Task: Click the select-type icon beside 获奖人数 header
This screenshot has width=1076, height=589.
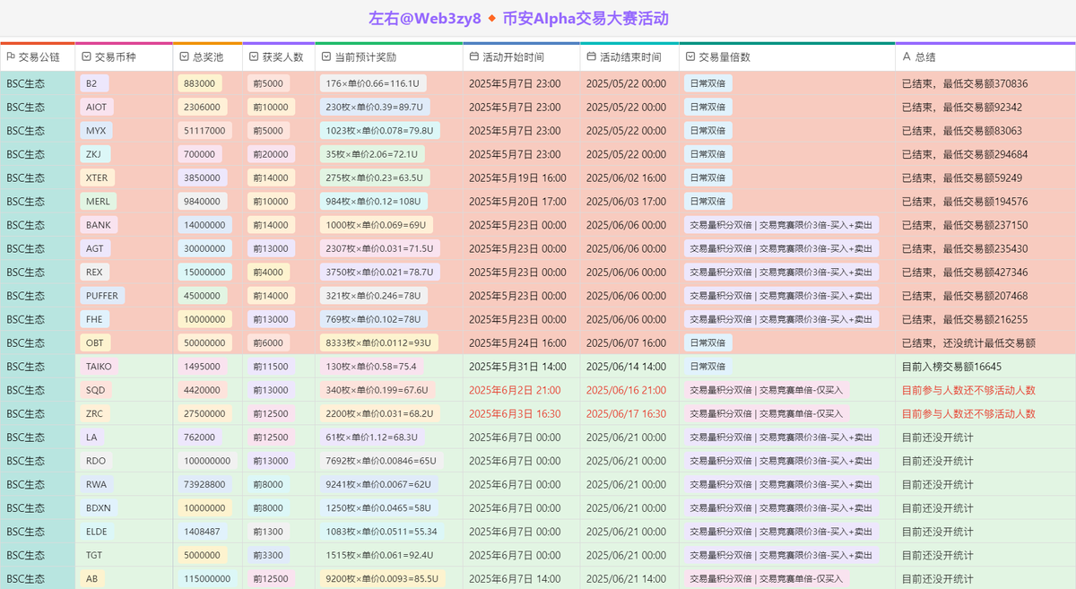Action: tap(254, 56)
